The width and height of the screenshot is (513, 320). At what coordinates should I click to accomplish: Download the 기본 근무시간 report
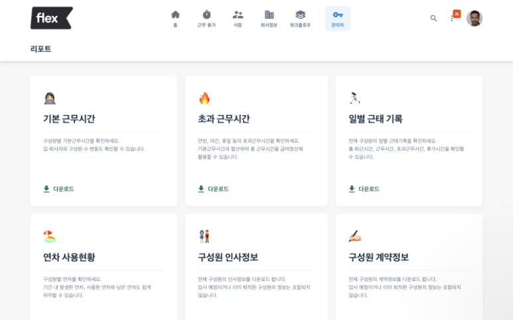pos(58,189)
